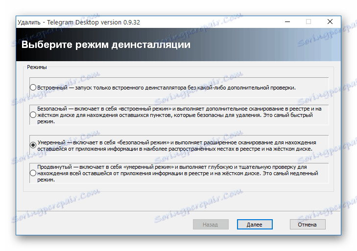Click the Безопасный mode description text
The width and height of the screenshot is (357, 251).
[179, 115]
